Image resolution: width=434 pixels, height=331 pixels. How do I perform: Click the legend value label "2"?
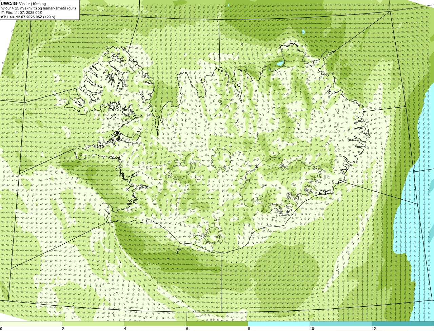point(63,329)
